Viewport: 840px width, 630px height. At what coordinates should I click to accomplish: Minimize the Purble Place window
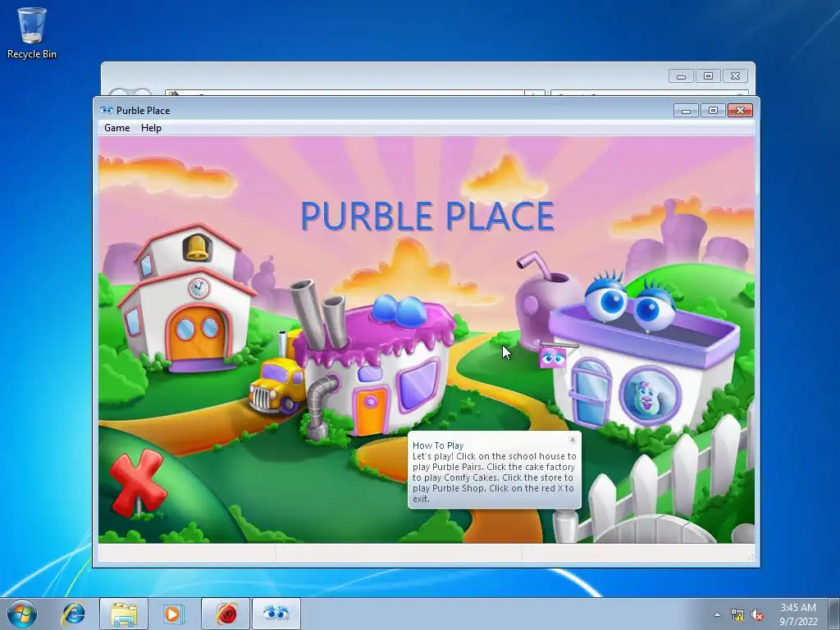(687, 111)
